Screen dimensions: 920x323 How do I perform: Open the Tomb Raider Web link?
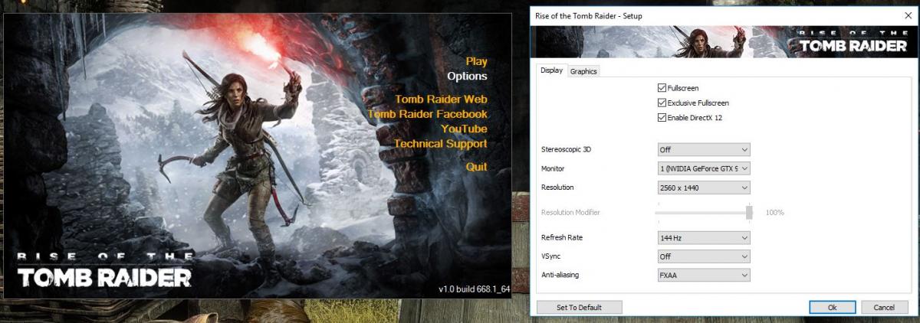tap(441, 99)
